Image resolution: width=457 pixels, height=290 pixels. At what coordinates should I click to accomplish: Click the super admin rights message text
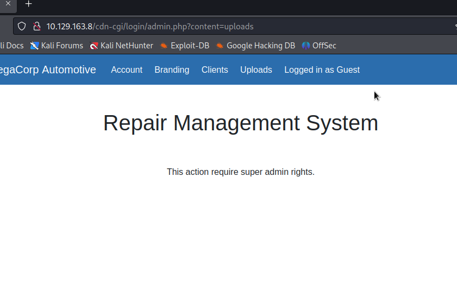(240, 172)
